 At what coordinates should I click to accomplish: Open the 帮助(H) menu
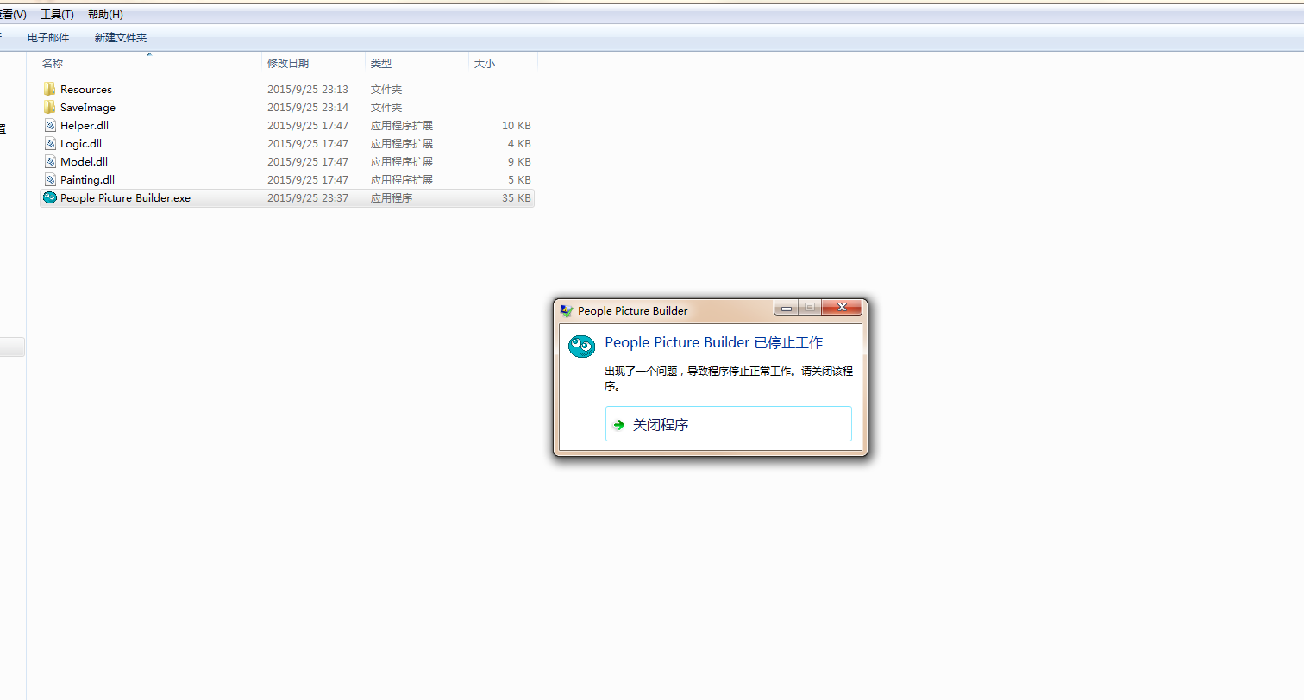pyautogui.click(x=105, y=15)
